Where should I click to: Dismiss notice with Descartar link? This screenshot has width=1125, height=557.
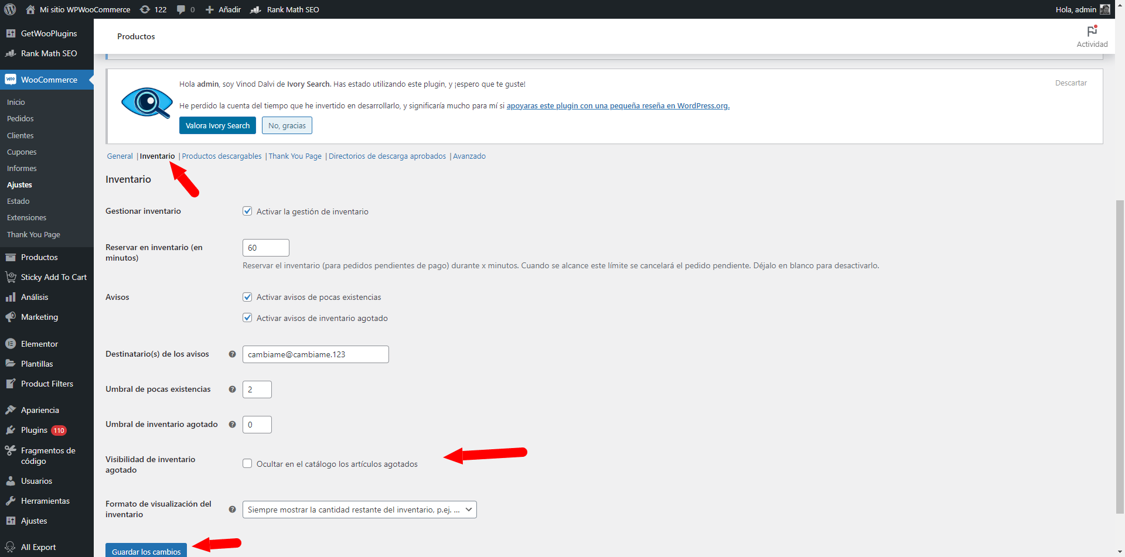click(1071, 83)
